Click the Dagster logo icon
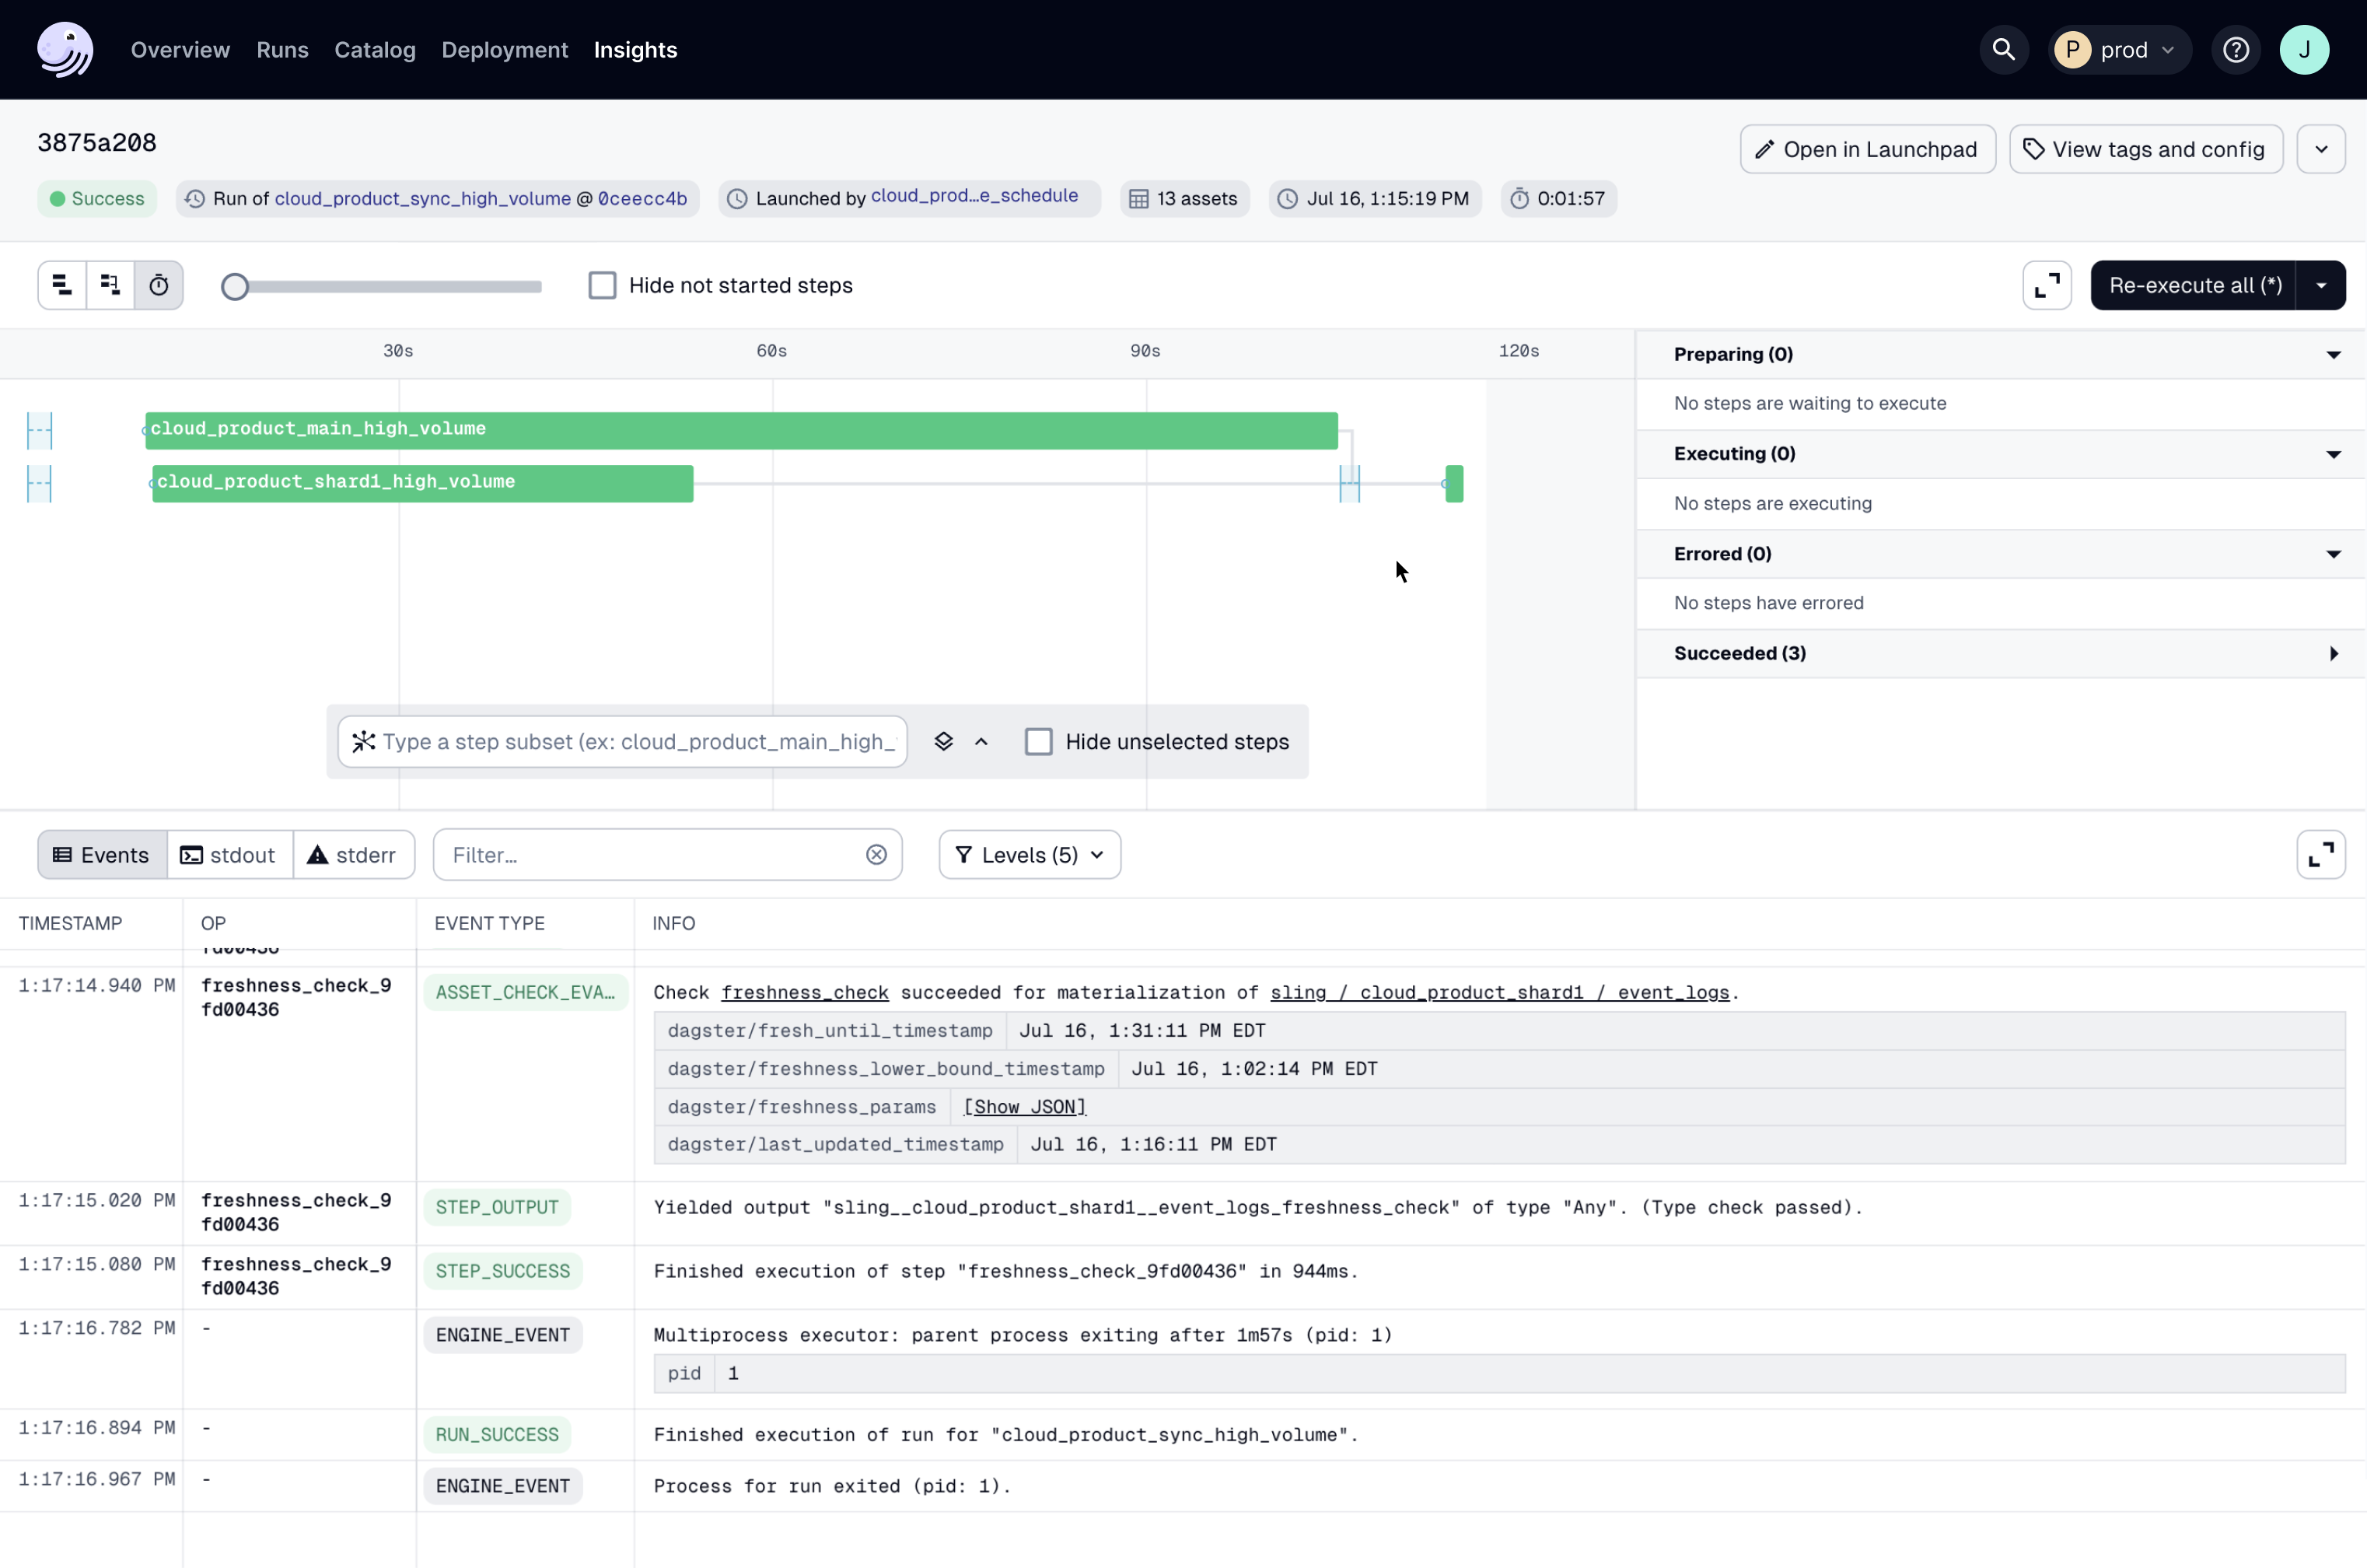The image size is (2367, 1568). point(65,49)
